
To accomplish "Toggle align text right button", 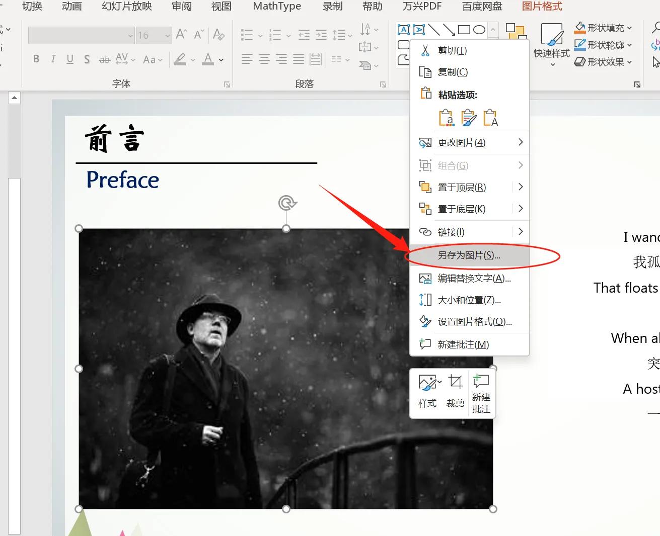I will [281, 59].
